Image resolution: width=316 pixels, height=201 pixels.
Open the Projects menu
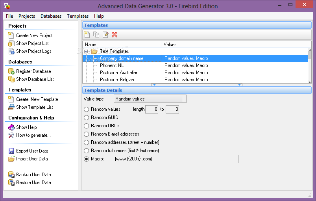click(27, 16)
